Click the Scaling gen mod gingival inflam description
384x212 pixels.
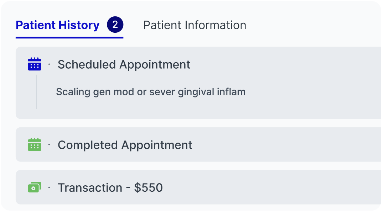151,92
